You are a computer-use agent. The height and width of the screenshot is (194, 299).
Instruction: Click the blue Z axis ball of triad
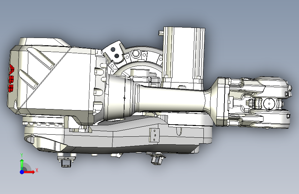[22, 172]
